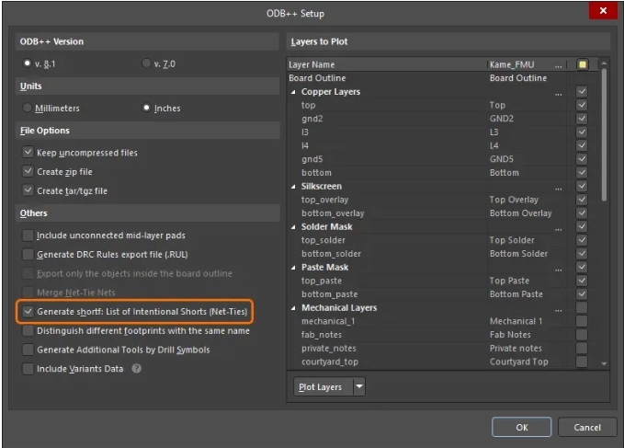Viewport: 624px width, 448px height.
Task: Collapse the Paste Mask group
Action: (293, 268)
